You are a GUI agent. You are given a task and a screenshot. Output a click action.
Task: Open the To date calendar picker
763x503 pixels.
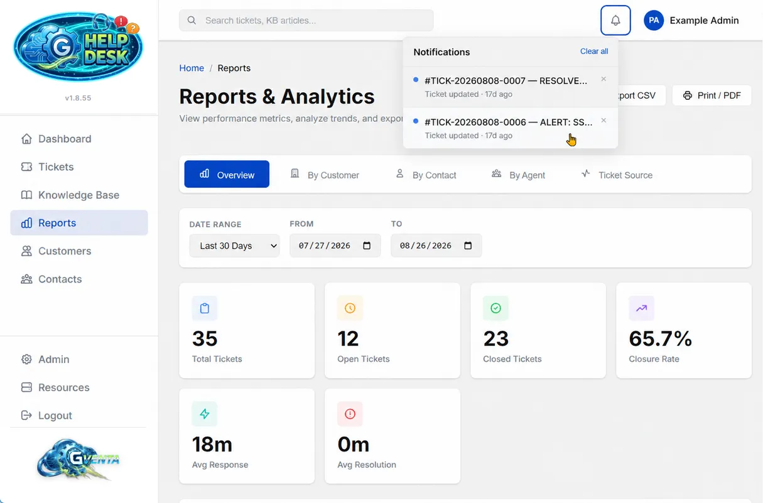coord(468,246)
